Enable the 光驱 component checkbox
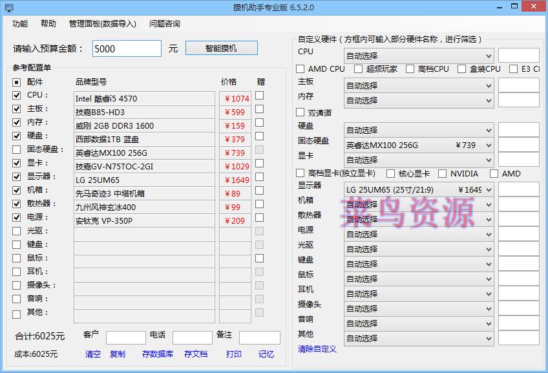This screenshot has height=373, width=548. pos(16,231)
